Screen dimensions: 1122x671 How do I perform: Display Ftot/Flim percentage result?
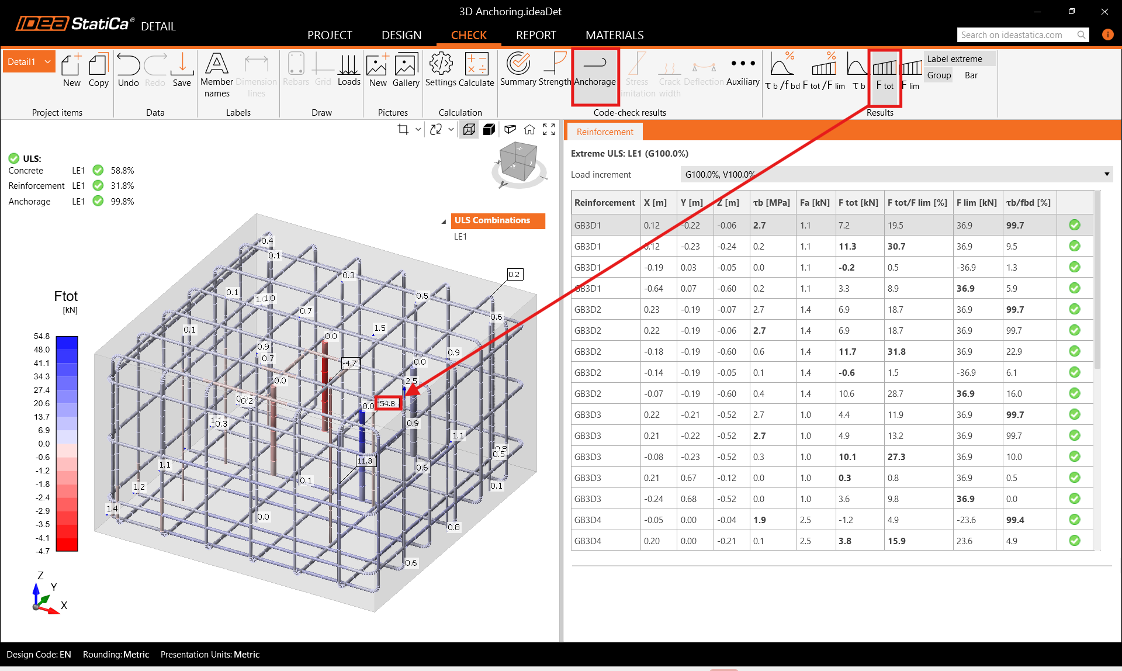824,71
